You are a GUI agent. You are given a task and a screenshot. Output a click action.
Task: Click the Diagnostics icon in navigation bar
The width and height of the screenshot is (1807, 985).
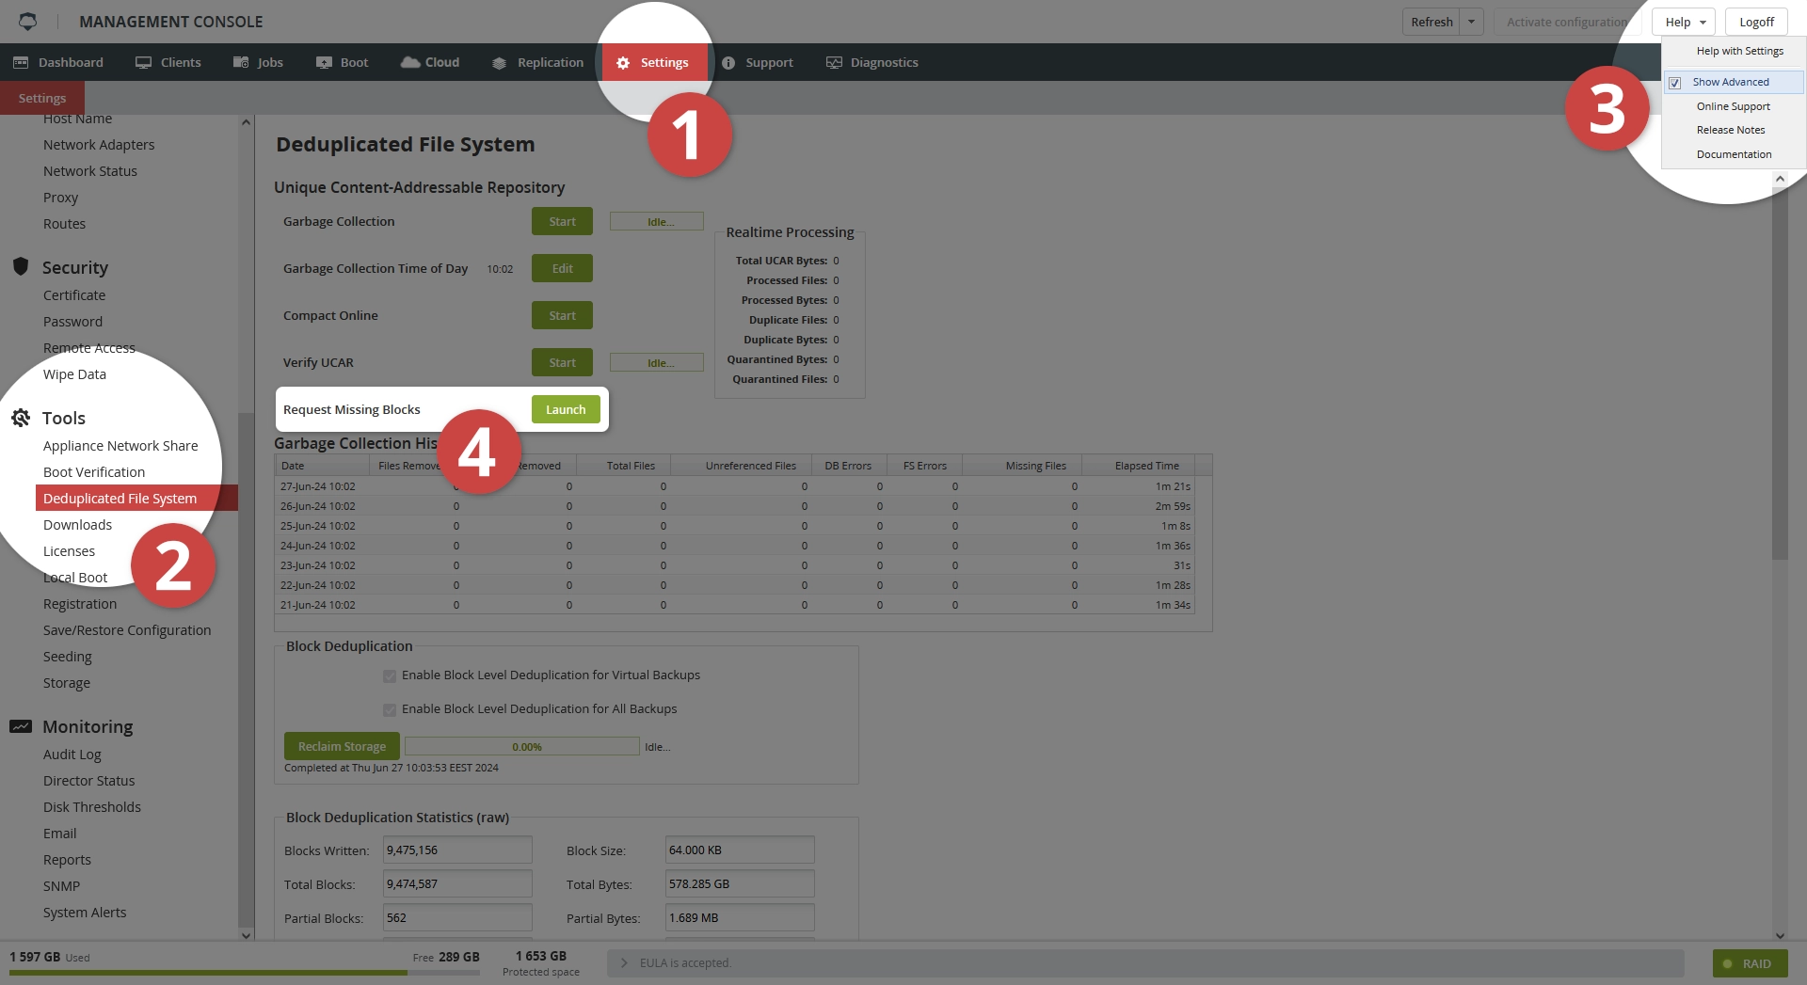834,63
